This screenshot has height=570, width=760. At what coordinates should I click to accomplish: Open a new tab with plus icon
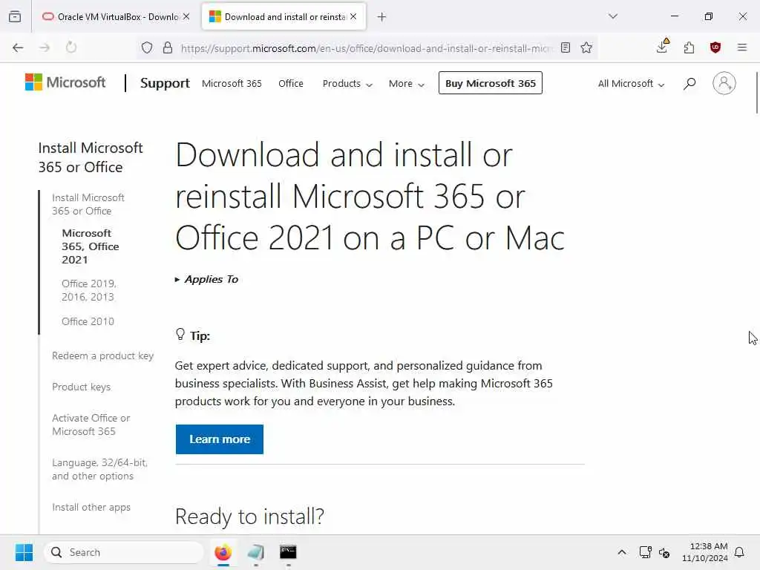(382, 17)
